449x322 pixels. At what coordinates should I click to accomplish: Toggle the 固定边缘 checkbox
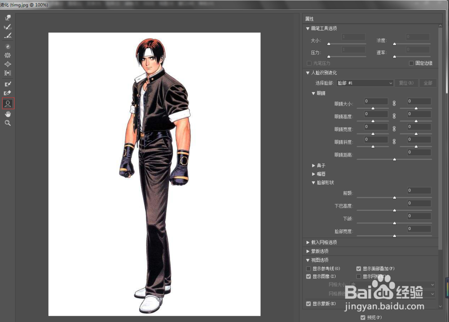pos(411,63)
